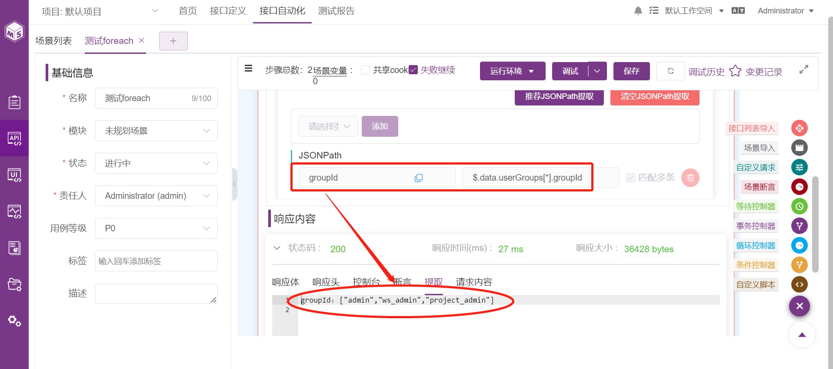Click the 推荐JSONPath提取 button
The image size is (833, 369).
559,97
